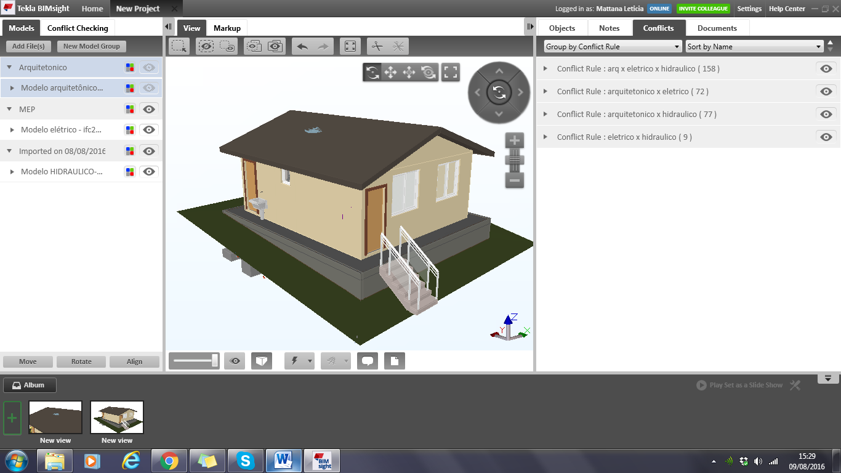Viewport: 841px width, 473px height.
Task: Click the full screen viewport icon
Action: coord(451,72)
